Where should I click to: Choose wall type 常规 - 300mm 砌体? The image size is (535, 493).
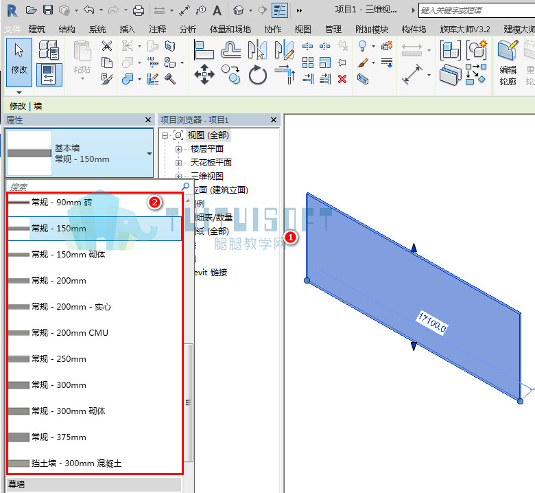click(95, 411)
